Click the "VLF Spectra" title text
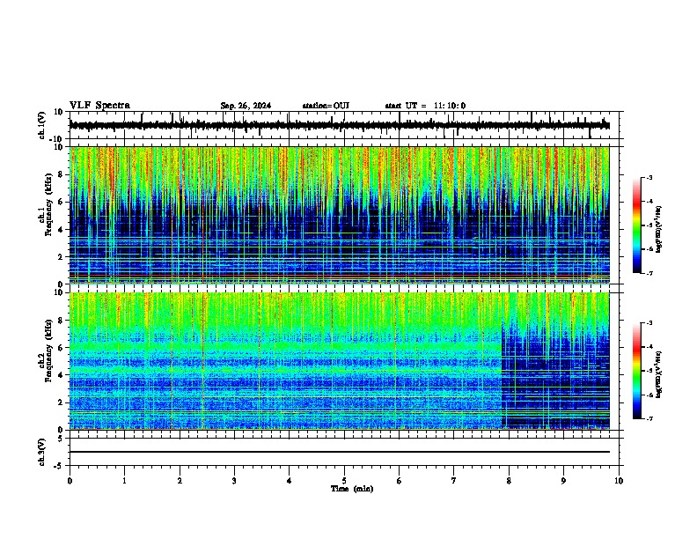The image size is (697, 539). (x=99, y=106)
